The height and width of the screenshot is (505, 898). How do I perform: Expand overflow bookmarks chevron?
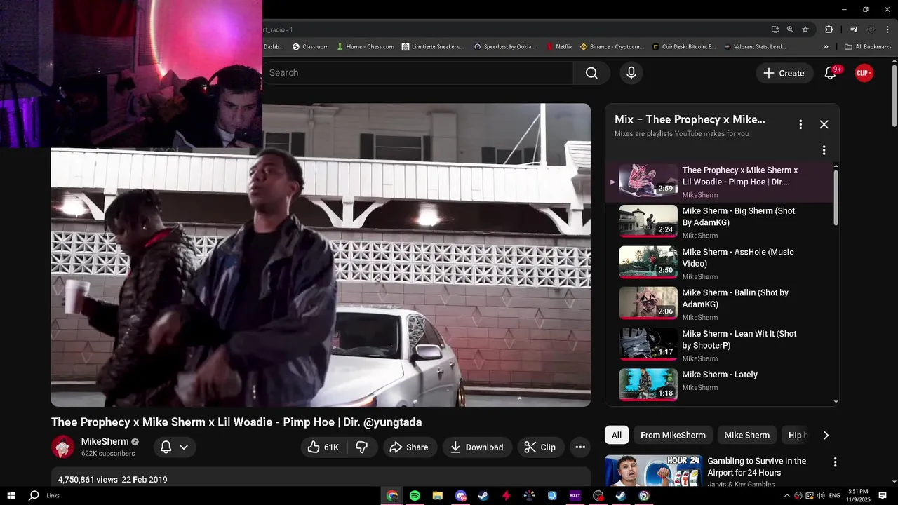coord(826,47)
